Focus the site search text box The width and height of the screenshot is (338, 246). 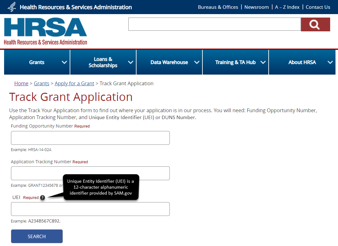tap(214, 24)
